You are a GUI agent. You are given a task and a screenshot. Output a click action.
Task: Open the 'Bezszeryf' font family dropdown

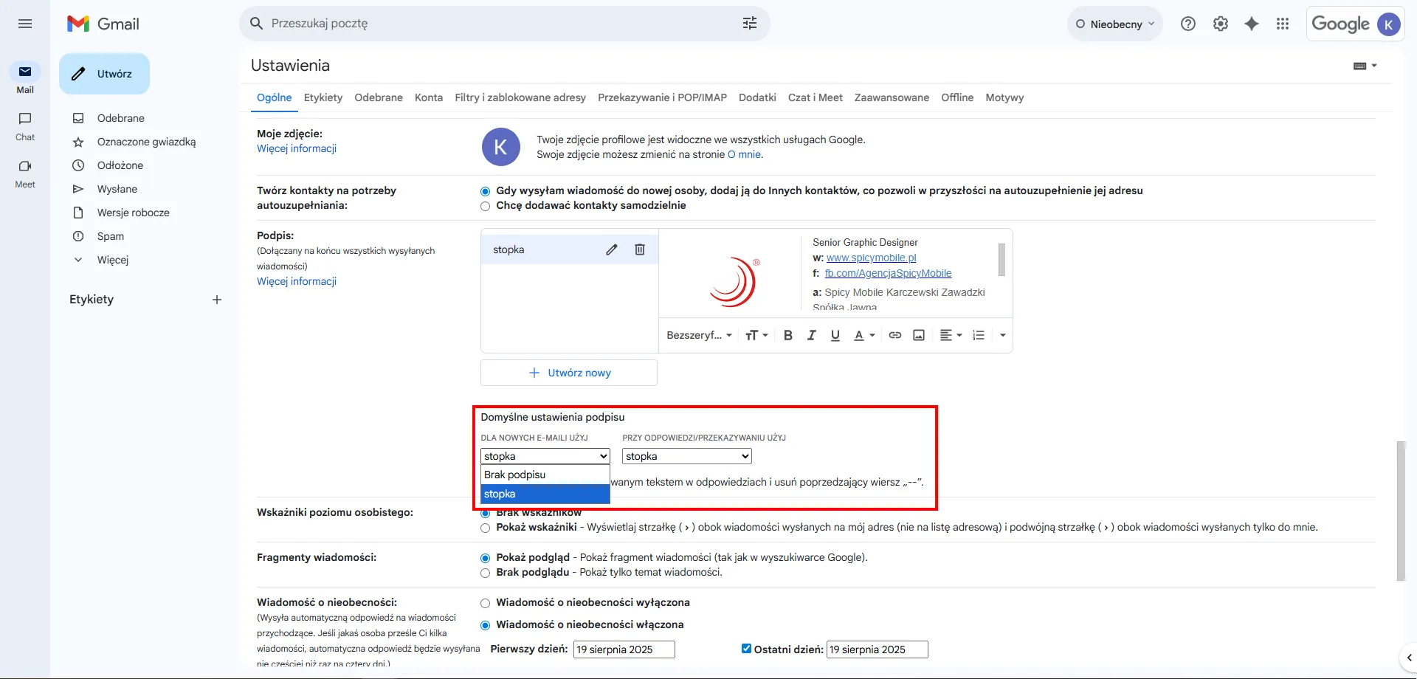coord(698,334)
